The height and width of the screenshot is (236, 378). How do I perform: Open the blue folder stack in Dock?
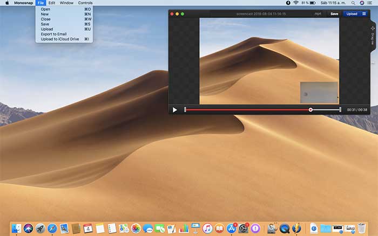click(326, 228)
